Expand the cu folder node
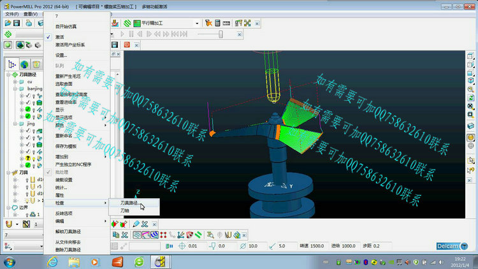 click(x=15, y=82)
